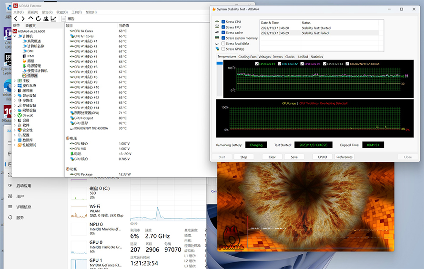Switch to the Powers tab

click(x=278, y=57)
